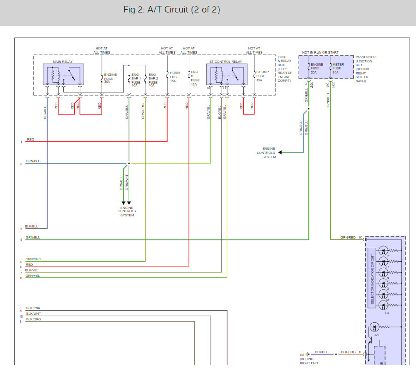Click the Passenger Junction Box label
The height and width of the screenshot is (368, 416).
pyautogui.click(x=365, y=69)
